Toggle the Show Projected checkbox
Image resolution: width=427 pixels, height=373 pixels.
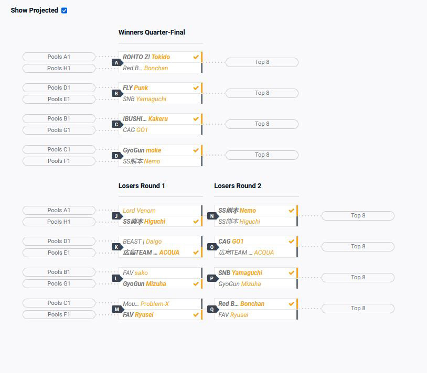pyautogui.click(x=65, y=10)
